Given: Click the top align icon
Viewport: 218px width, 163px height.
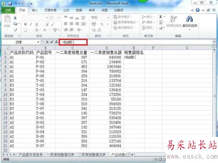Looking at the screenshot, I should click(x=66, y=17).
